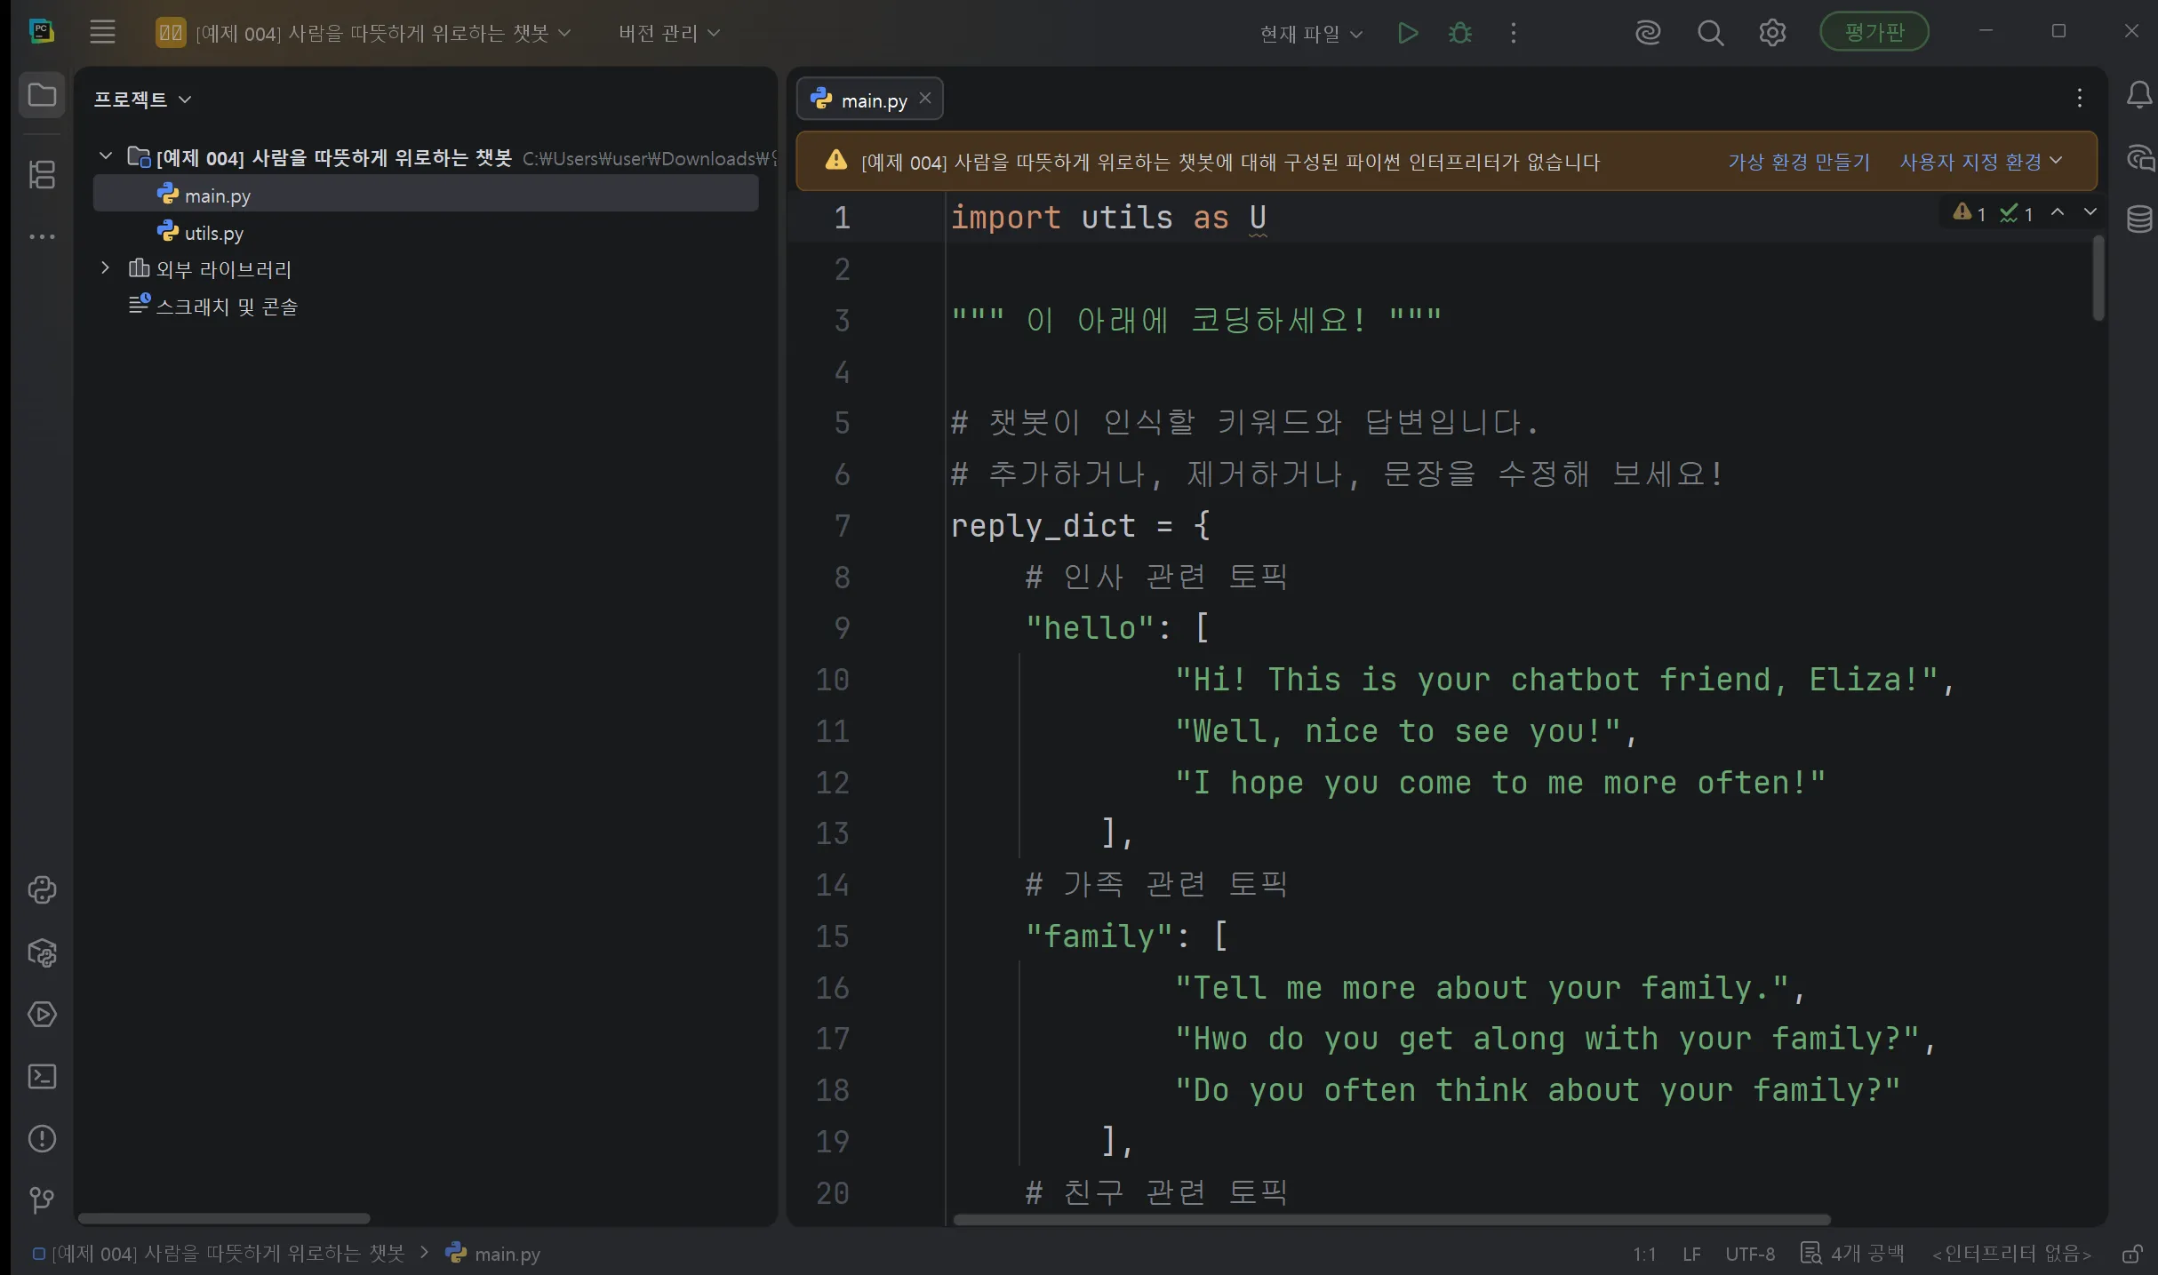
Task: Open the Notifications bell
Action: point(2139,95)
